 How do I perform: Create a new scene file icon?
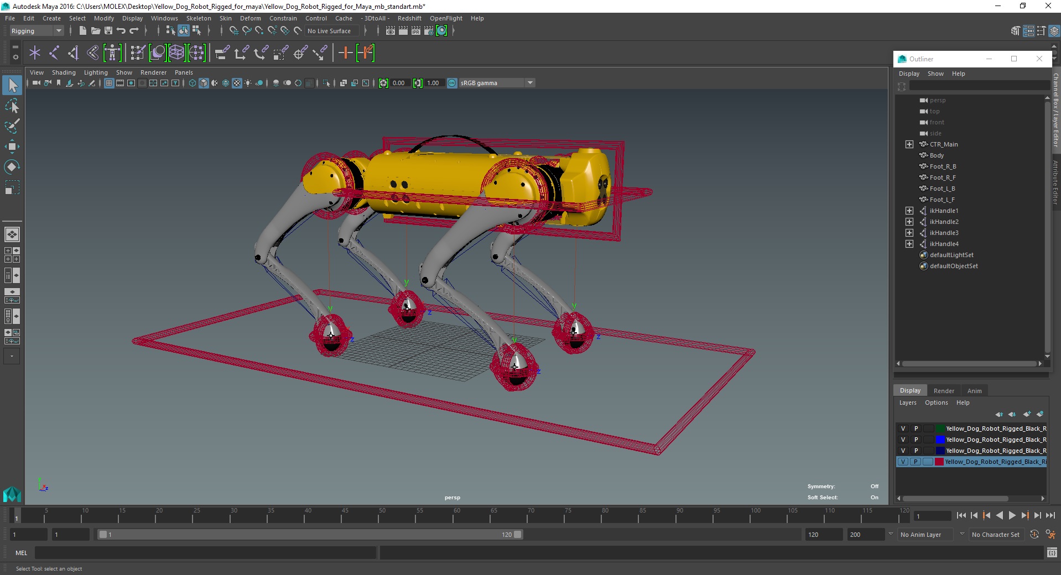(82, 31)
